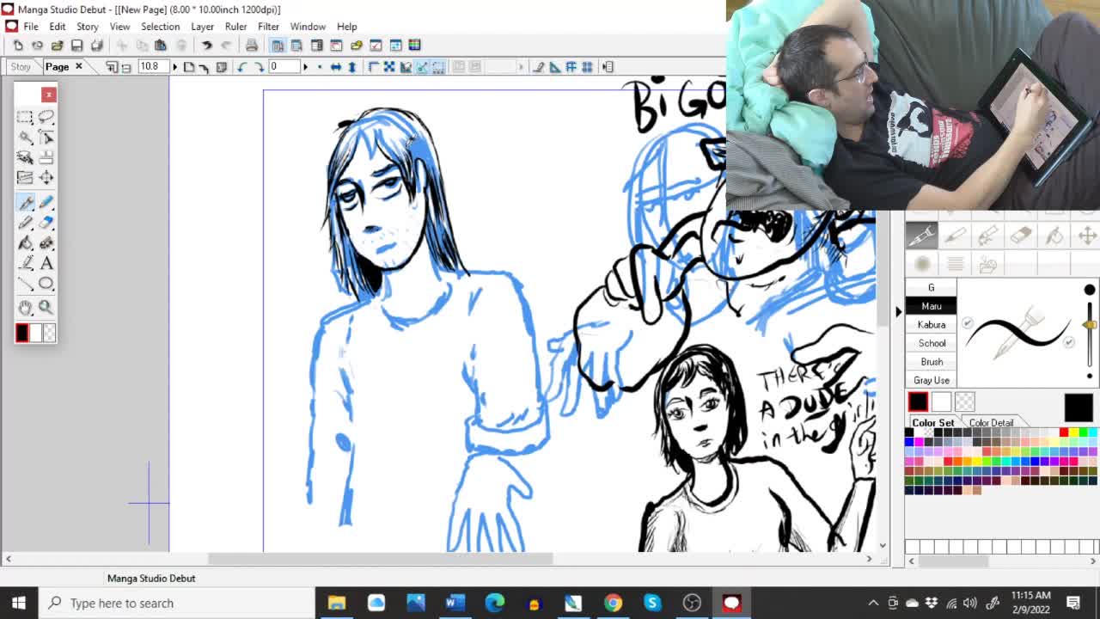Select the fill bucket tool
The image size is (1100, 619).
(25, 243)
